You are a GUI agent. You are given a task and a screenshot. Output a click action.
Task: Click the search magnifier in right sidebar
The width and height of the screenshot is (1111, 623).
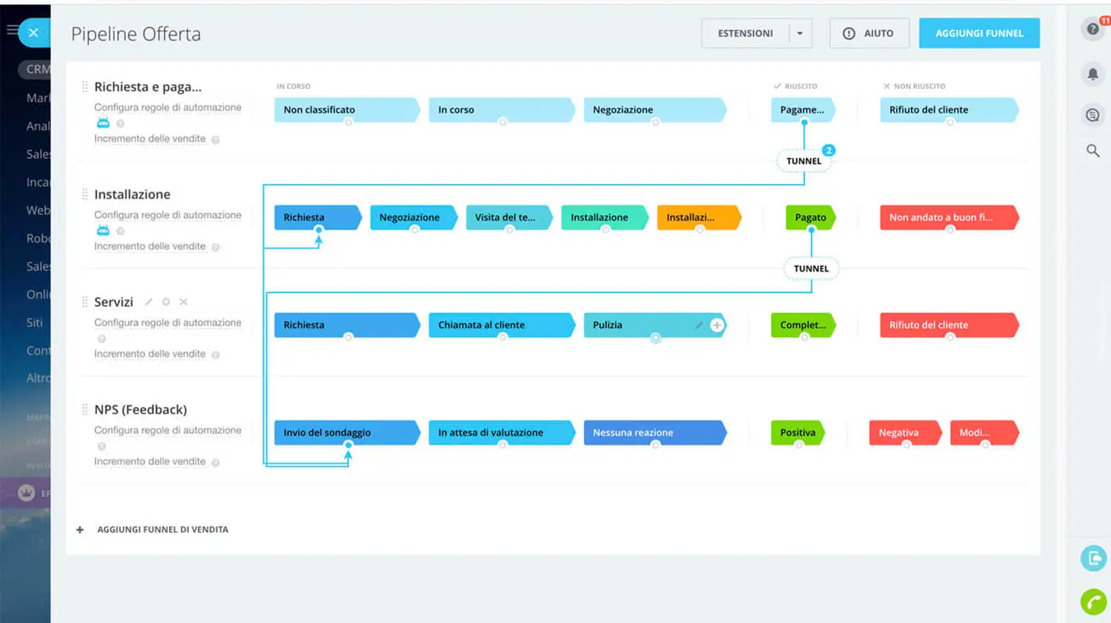point(1093,150)
